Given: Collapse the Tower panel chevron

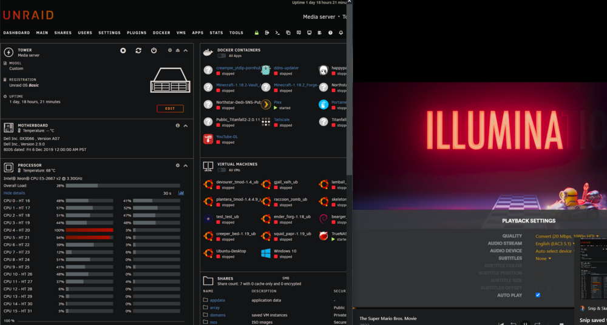Looking at the screenshot, I should (x=185, y=50).
